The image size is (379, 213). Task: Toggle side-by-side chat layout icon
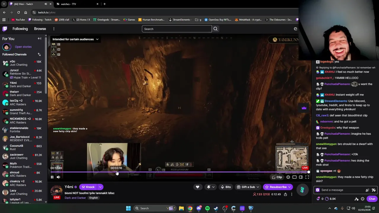pos(301,177)
